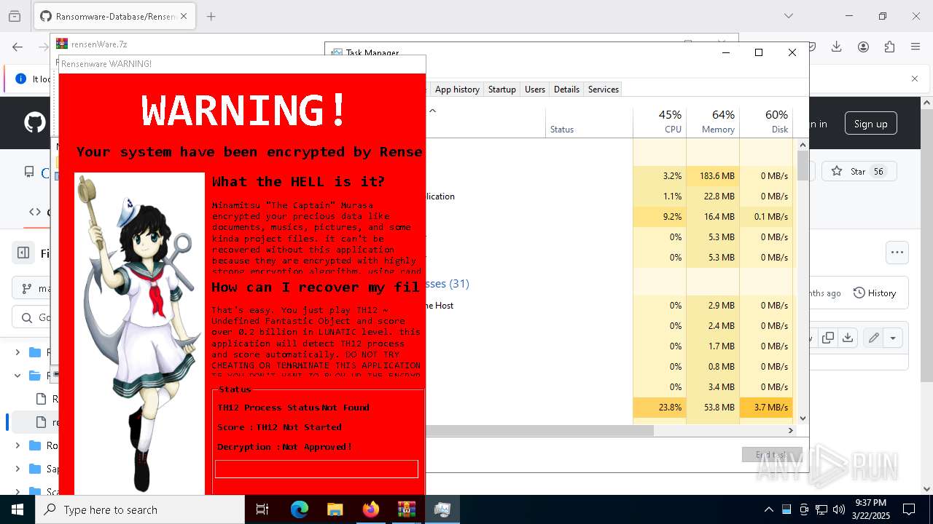Screen dimensions: 933x524
Task: Click End task button in Task Manager
Action: click(772, 455)
